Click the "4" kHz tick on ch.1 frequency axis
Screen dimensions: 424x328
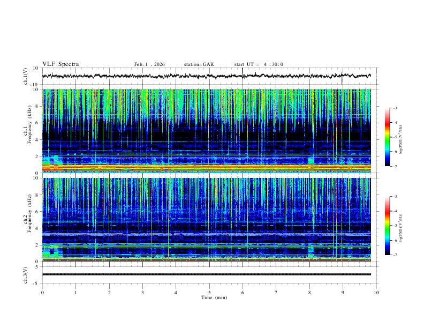(x=37, y=140)
